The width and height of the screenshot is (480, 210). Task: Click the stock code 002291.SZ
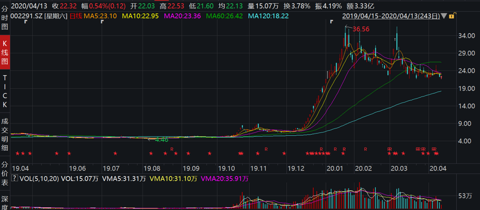click(27, 16)
